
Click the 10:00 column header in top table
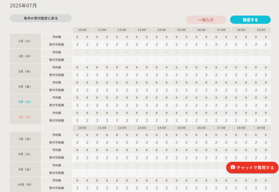click(x=82, y=30)
